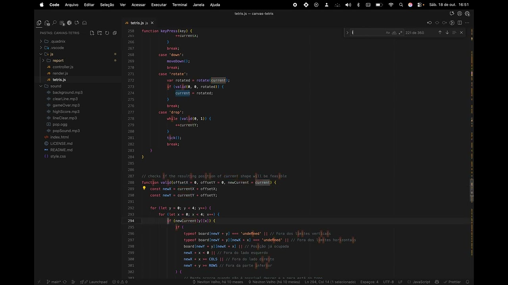Screen dimensions: 508x285
Task: Go to next find match
Action: pos(447,32)
